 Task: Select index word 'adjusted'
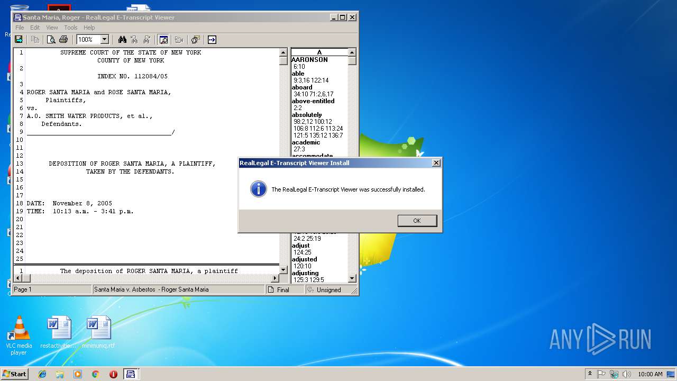click(304, 259)
